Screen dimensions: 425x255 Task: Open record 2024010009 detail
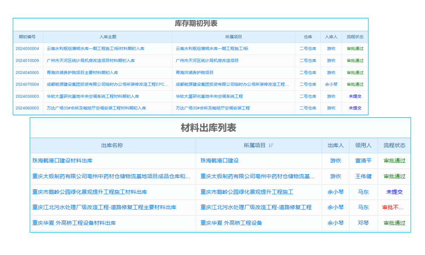27,61
